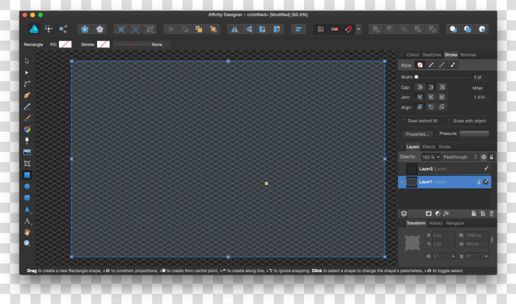Click the Add Adjustment layer icon
The image size is (516, 304).
(x=437, y=214)
